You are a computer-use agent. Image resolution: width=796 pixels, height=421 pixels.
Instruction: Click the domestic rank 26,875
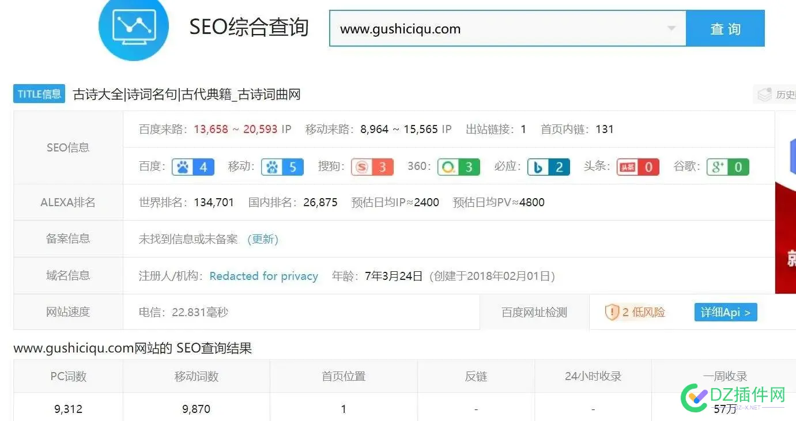point(320,202)
